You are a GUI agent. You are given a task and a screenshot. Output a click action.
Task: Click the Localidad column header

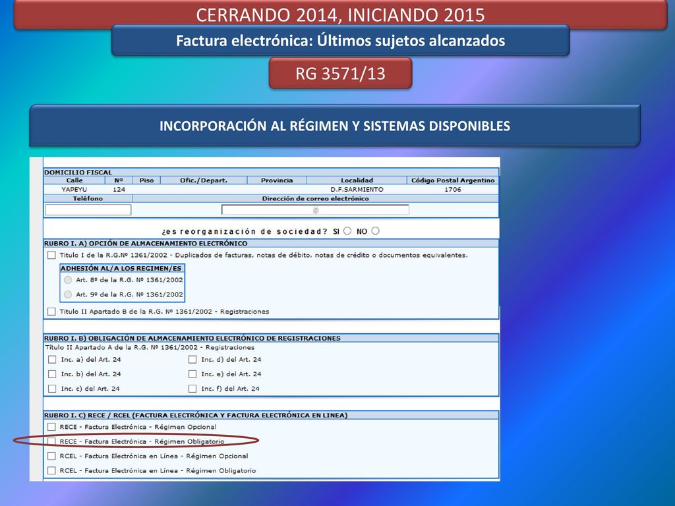click(357, 181)
